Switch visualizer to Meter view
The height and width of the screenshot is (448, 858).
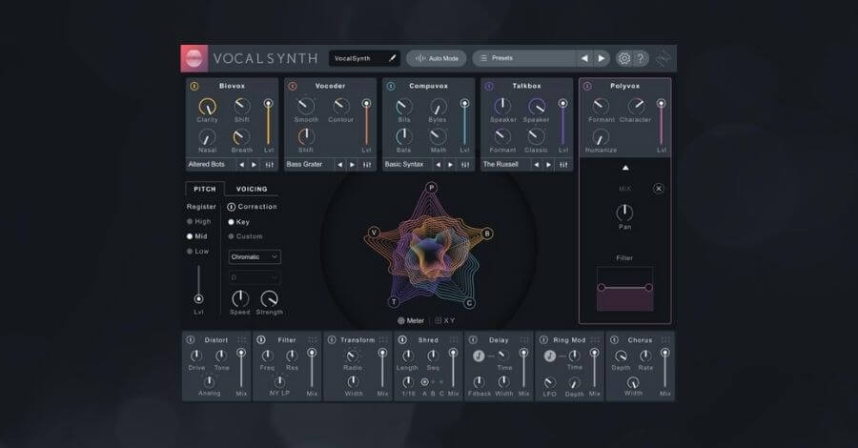[411, 321]
